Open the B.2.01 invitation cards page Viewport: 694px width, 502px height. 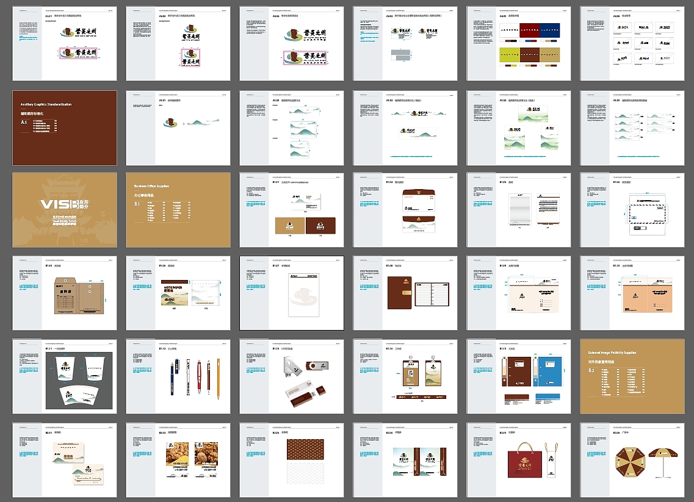coord(65,460)
